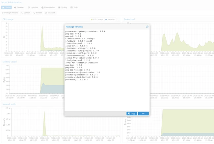
Task: Launch the server Console
Action: pos(26,13)
